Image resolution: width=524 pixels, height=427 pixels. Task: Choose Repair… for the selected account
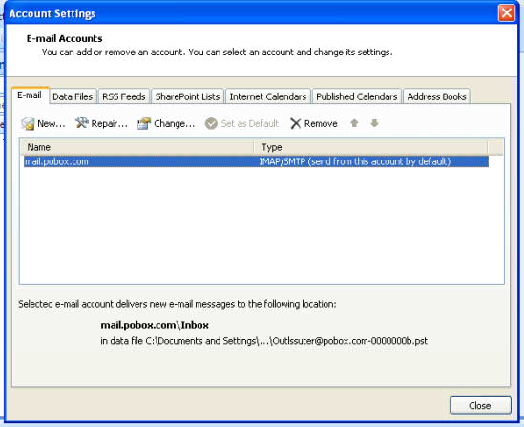pos(101,123)
